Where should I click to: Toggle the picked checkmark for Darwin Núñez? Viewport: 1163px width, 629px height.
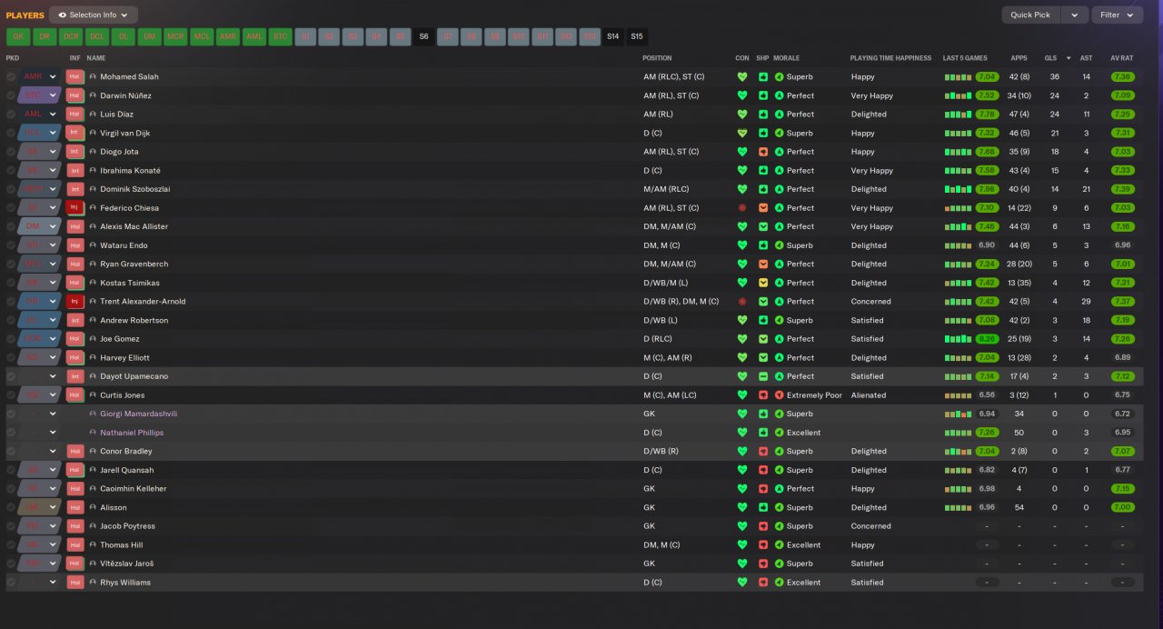[11, 95]
